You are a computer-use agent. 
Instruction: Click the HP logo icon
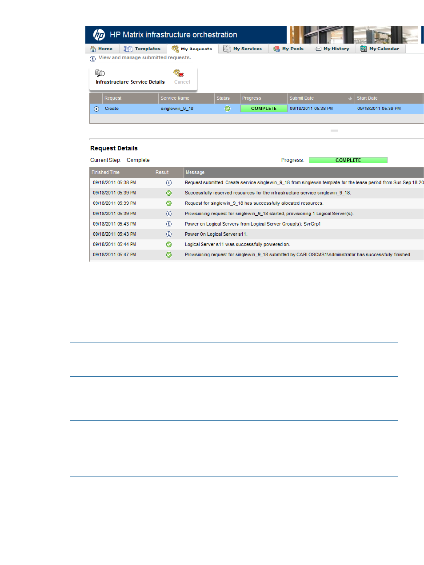pos(99,35)
